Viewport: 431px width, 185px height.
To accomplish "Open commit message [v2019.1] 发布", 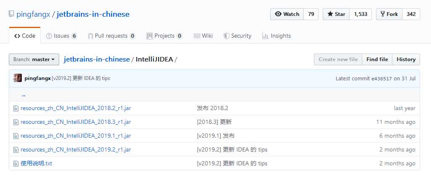I will point(216,136).
